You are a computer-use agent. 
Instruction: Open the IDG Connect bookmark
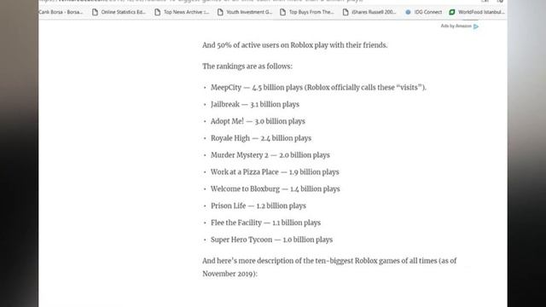423,12
